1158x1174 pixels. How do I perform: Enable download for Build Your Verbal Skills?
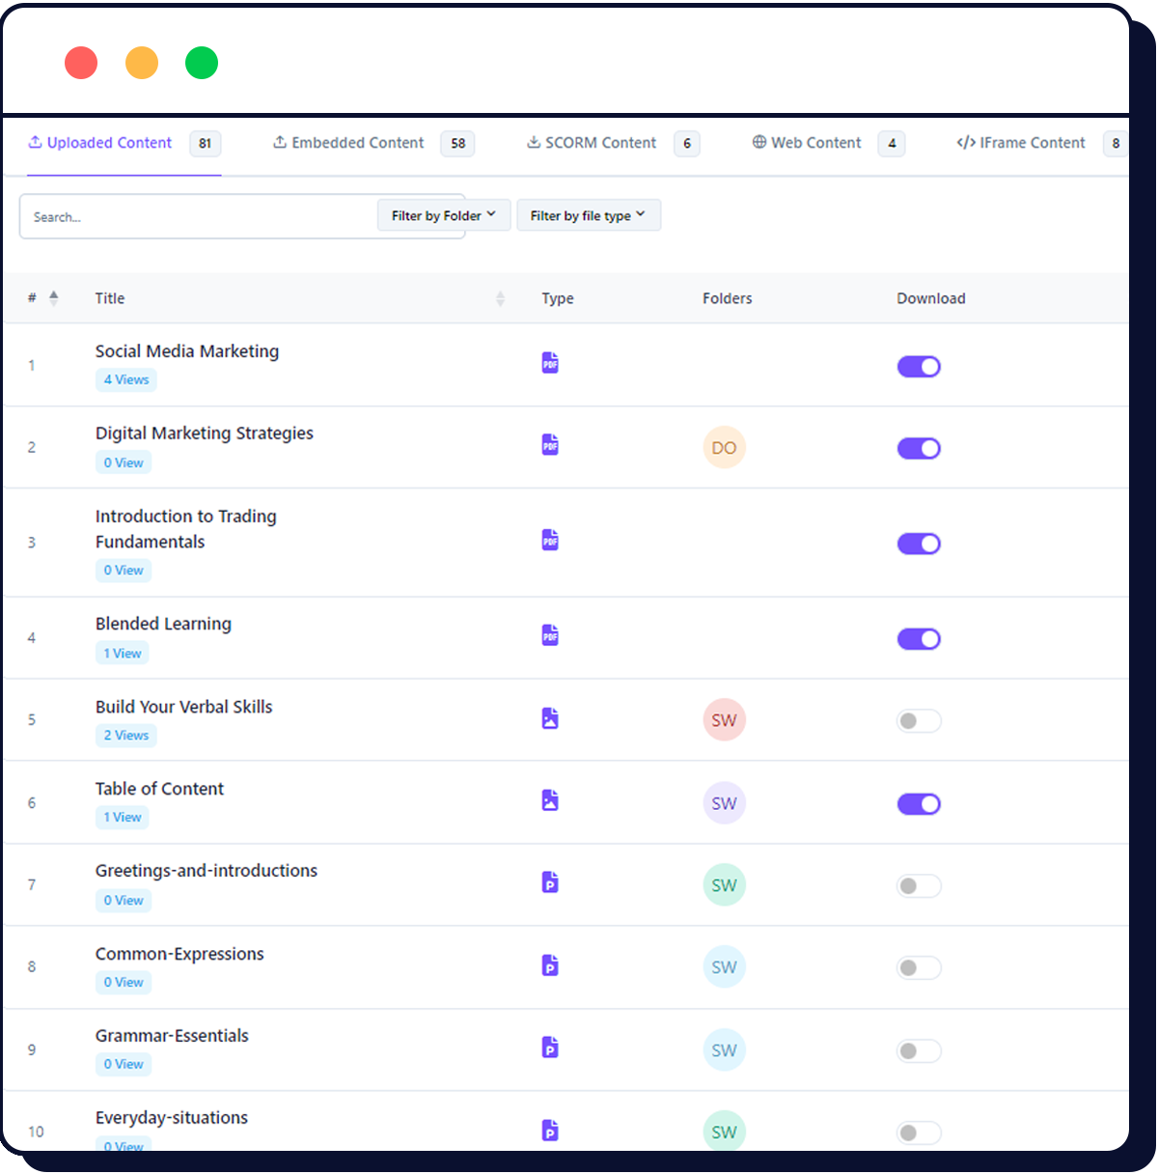(x=919, y=721)
